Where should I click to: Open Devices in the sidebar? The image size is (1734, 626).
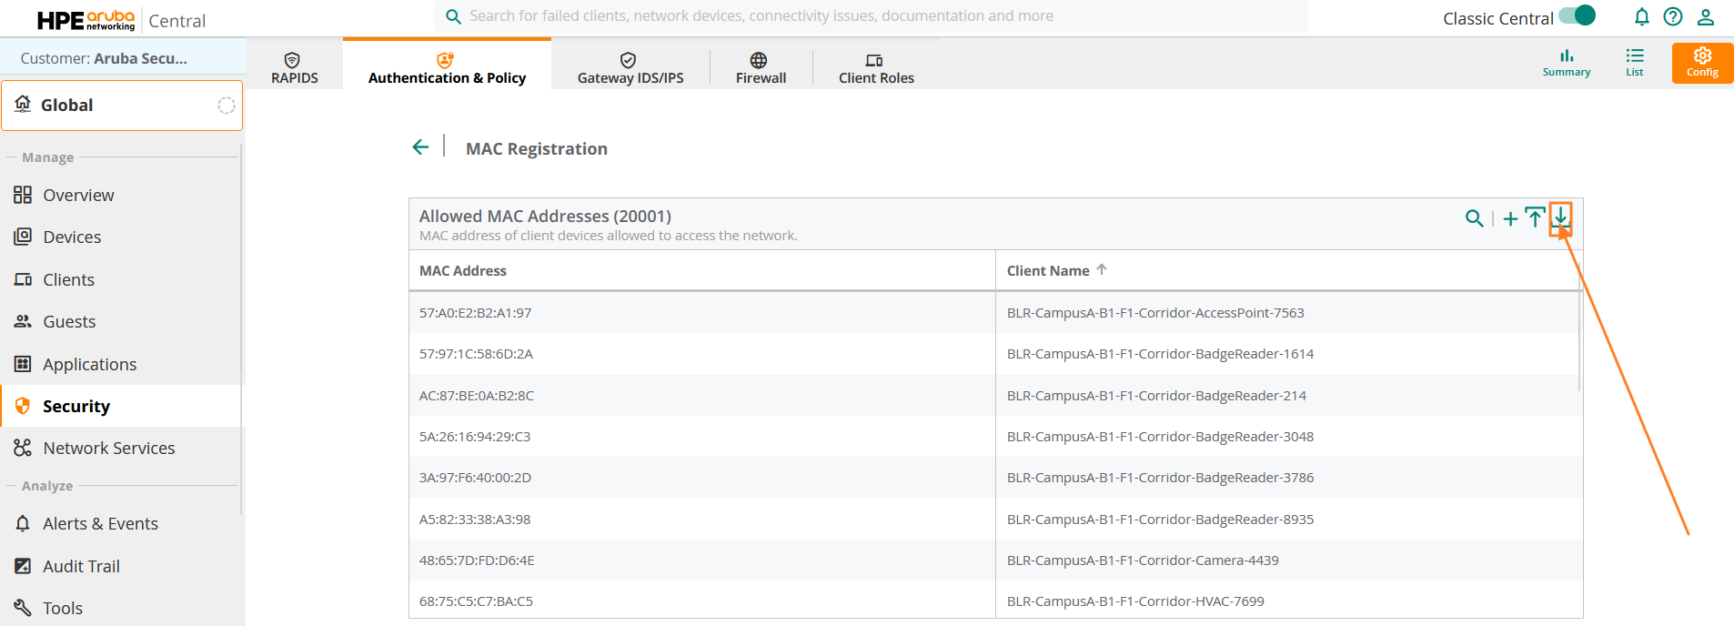[x=122, y=237]
